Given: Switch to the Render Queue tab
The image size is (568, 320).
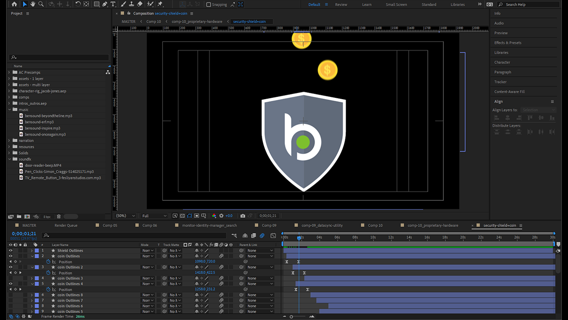Looking at the screenshot, I should [x=66, y=226].
